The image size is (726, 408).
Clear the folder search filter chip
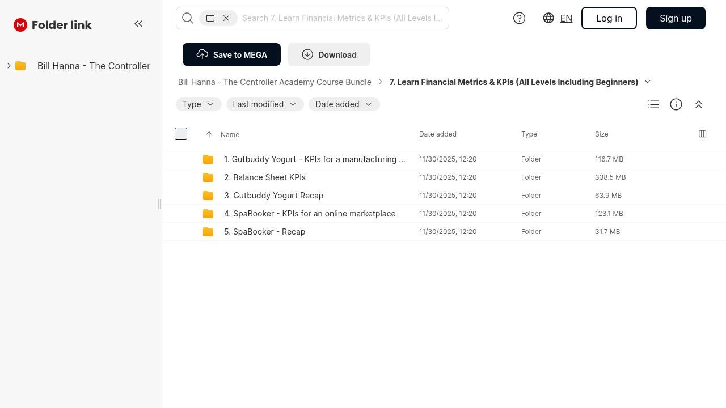tap(226, 18)
